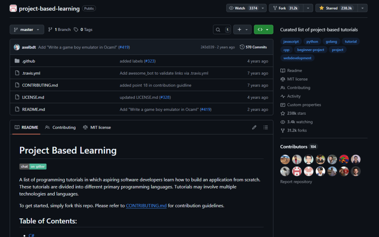This screenshot has height=237, width=379.
Task: Click the tag icon beside 0 Tags
Action: 76,30
